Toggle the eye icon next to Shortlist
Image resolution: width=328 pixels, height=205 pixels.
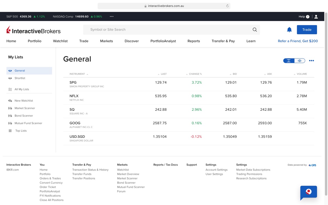coord(10,78)
